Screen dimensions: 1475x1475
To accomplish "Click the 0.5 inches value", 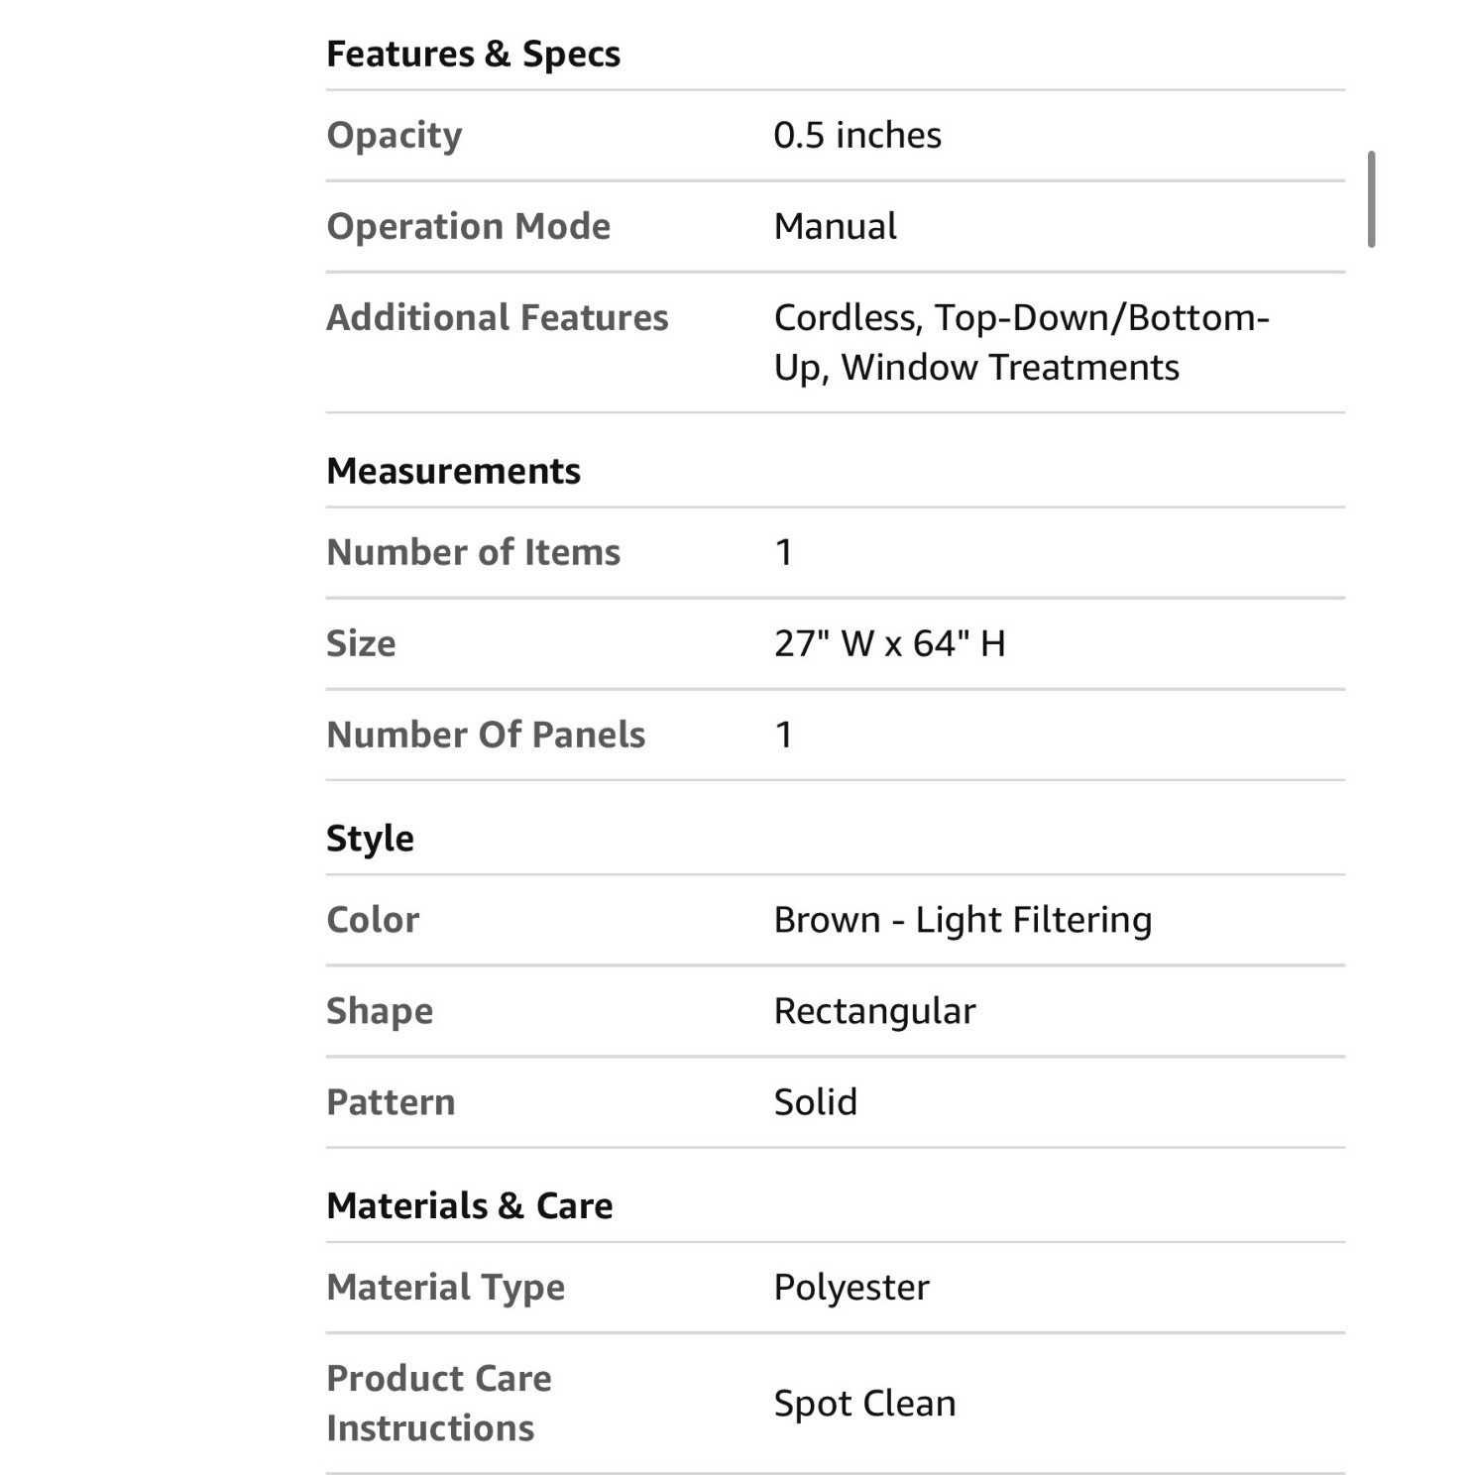I will pos(857,135).
